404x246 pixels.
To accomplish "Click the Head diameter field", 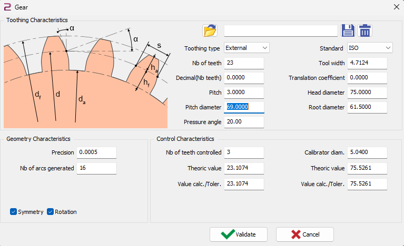I will pyautogui.click(x=367, y=93).
